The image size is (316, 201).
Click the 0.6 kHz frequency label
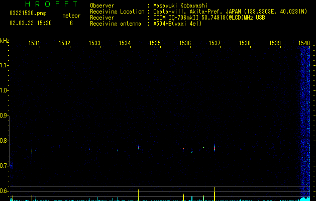click(x=4, y=191)
